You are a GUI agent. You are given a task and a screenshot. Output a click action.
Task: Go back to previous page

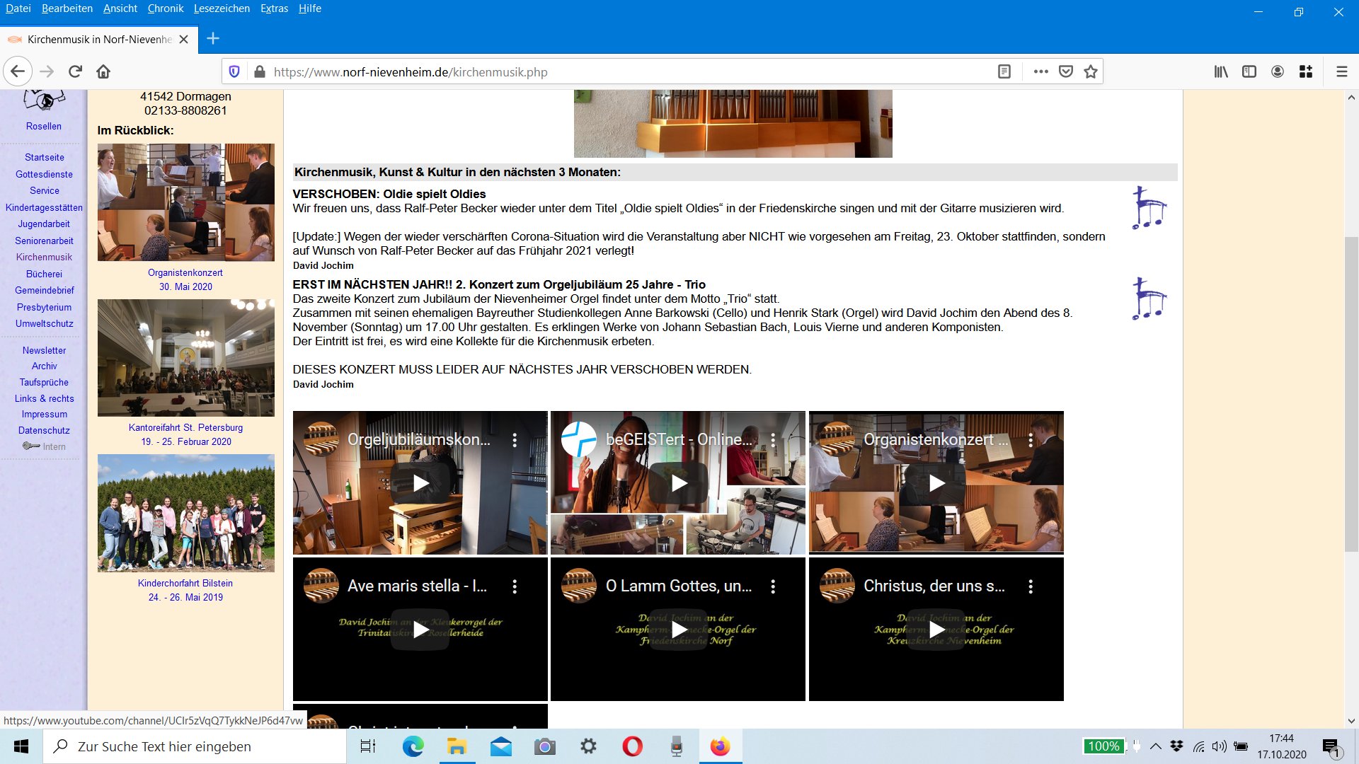tap(18, 71)
